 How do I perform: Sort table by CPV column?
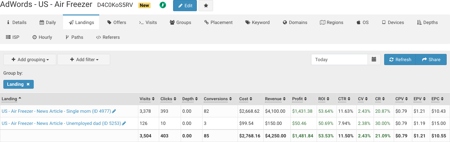click(x=401, y=99)
